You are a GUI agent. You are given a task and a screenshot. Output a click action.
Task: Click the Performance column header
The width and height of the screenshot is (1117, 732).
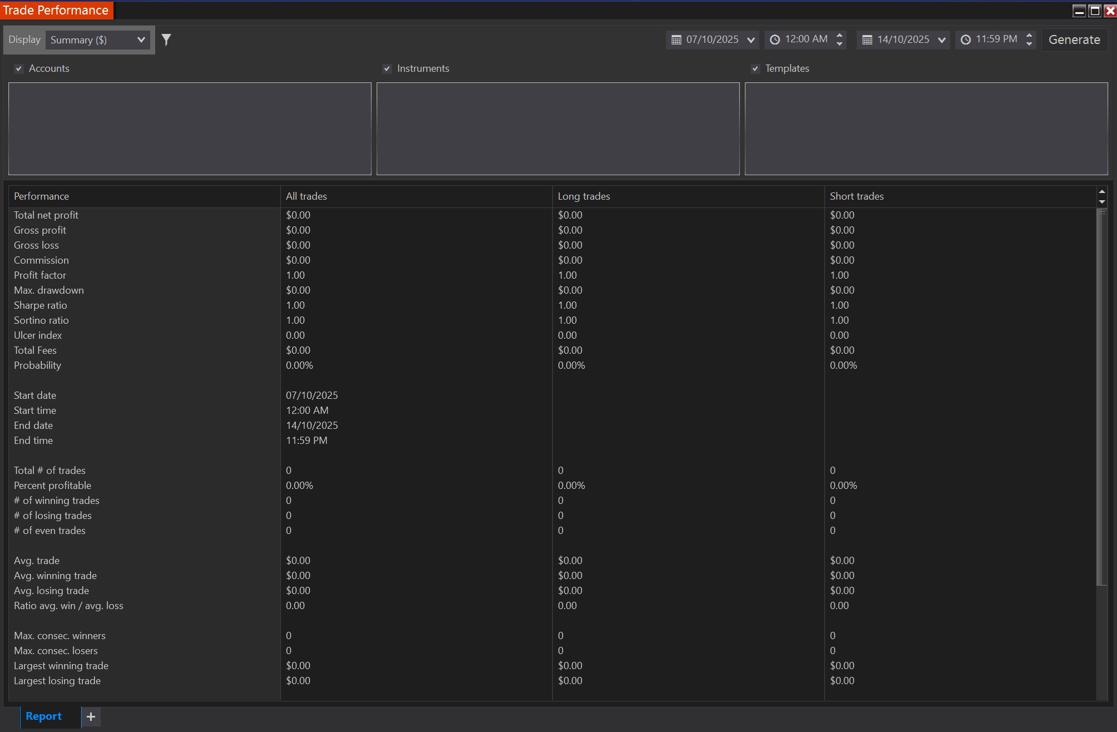(x=42, y=196)
